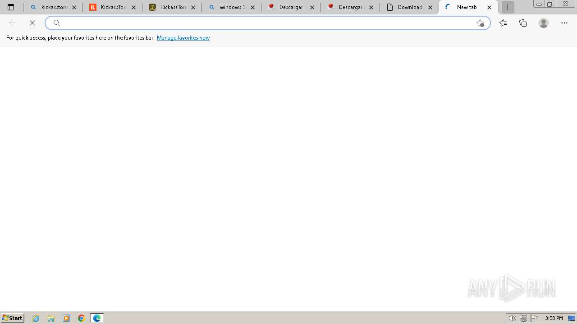Launch Google Chrome from taskbar
Image resolution: width=577 pixels, height=324 pixels.
coord(82,318)
